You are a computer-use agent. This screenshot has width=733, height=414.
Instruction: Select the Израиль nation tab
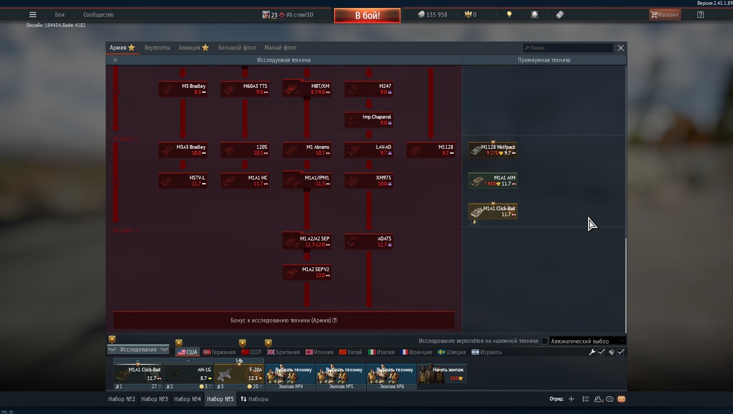[x=487, y=352]
